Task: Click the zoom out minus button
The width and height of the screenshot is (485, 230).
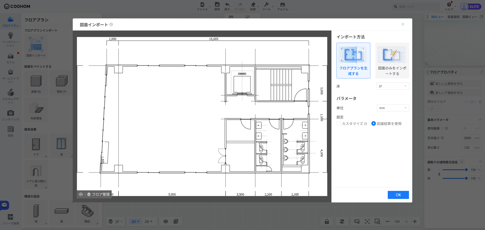Action: pos(387,221)
